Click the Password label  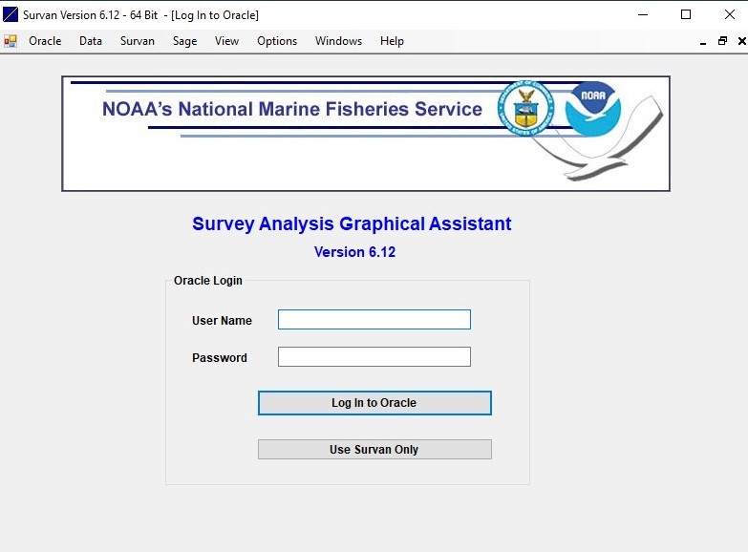tap(220, 358)
